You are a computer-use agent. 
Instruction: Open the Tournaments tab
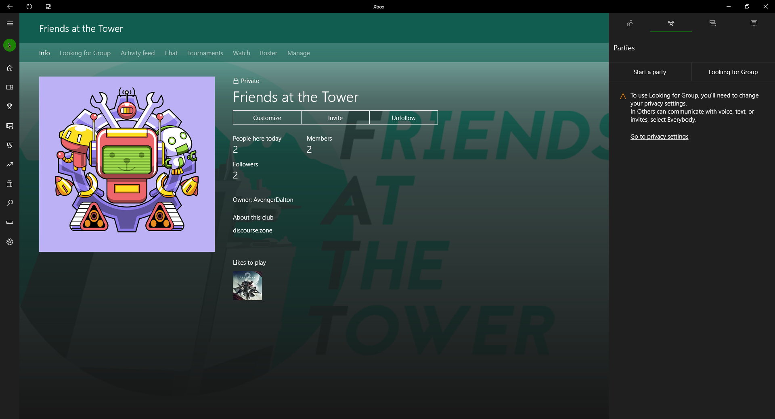click(205, 53)
